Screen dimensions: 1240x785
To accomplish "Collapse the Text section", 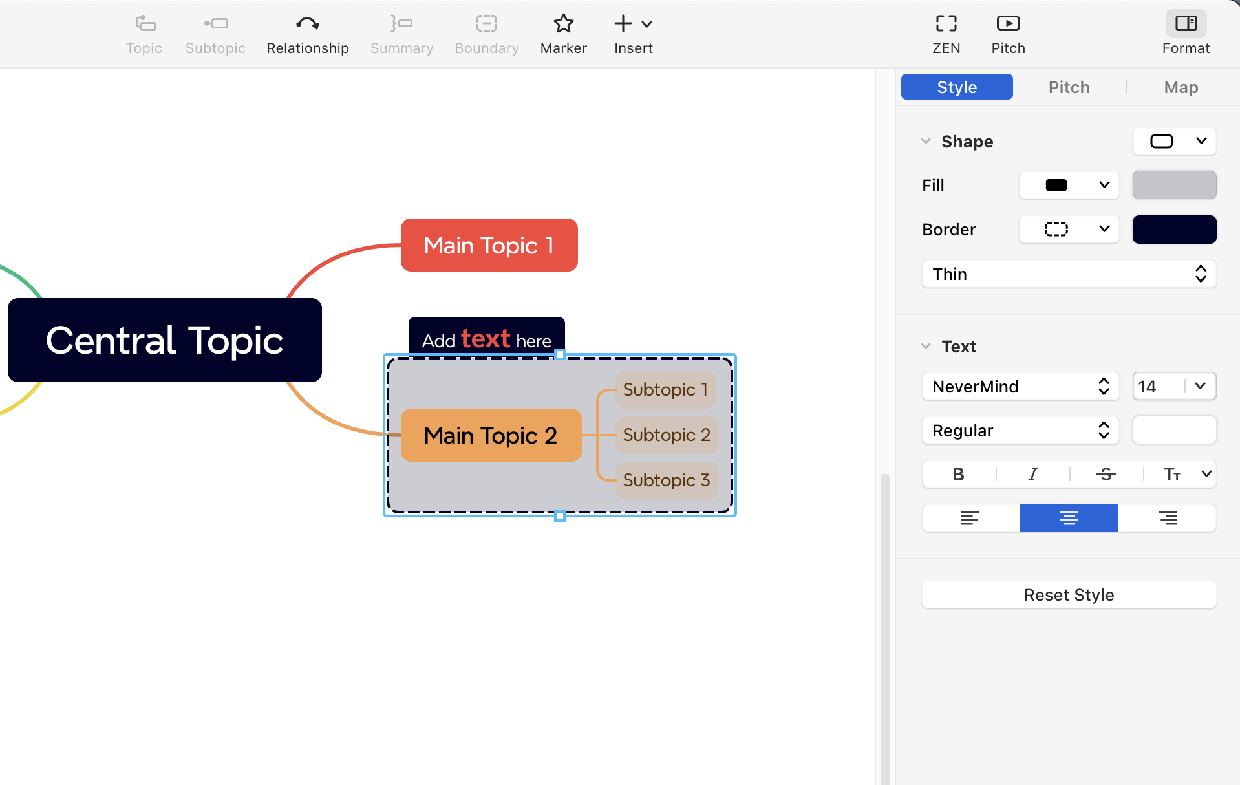I will tap(926, 346).
